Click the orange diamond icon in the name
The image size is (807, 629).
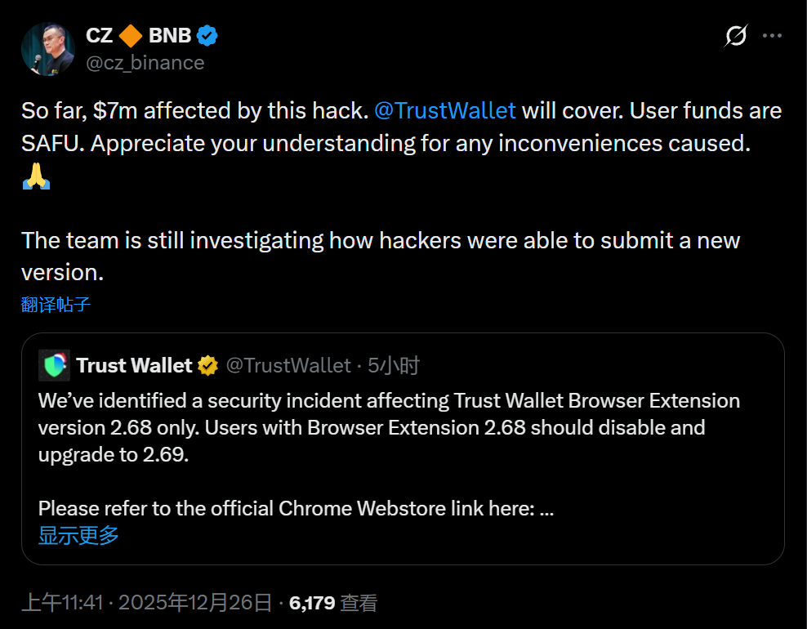click(x=131, y=36)
